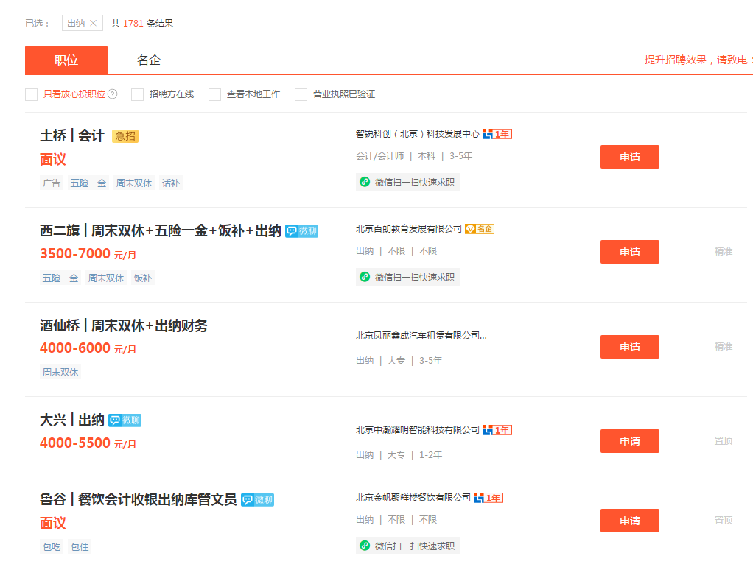Click the 1年 badge beside 北京中瀚耀明
This screenshot has height=567, width=753.
click(x=497, y=430)
